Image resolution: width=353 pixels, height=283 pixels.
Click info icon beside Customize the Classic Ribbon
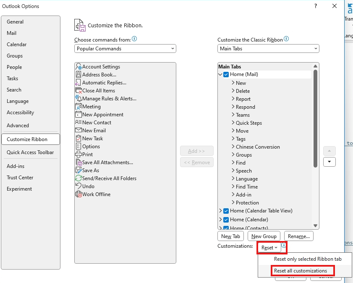click(286, 39)
